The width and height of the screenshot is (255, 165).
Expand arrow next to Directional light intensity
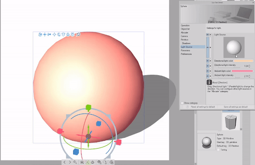coord(210,66)
